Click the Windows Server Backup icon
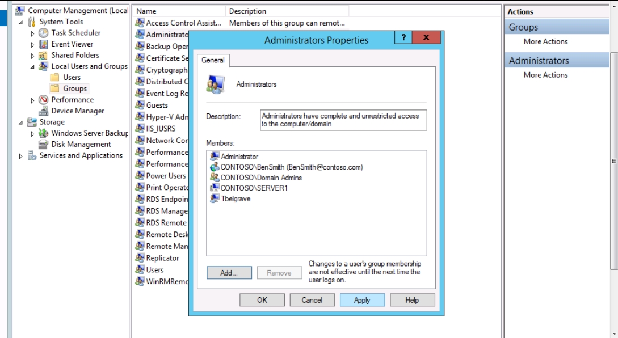Viewport: 618px width, 338px height. click(x=43, y=133)
